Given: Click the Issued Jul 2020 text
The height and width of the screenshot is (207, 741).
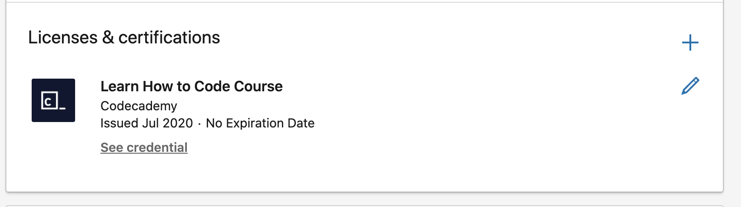Looking at the screenshot, I should tap(147, 123).
